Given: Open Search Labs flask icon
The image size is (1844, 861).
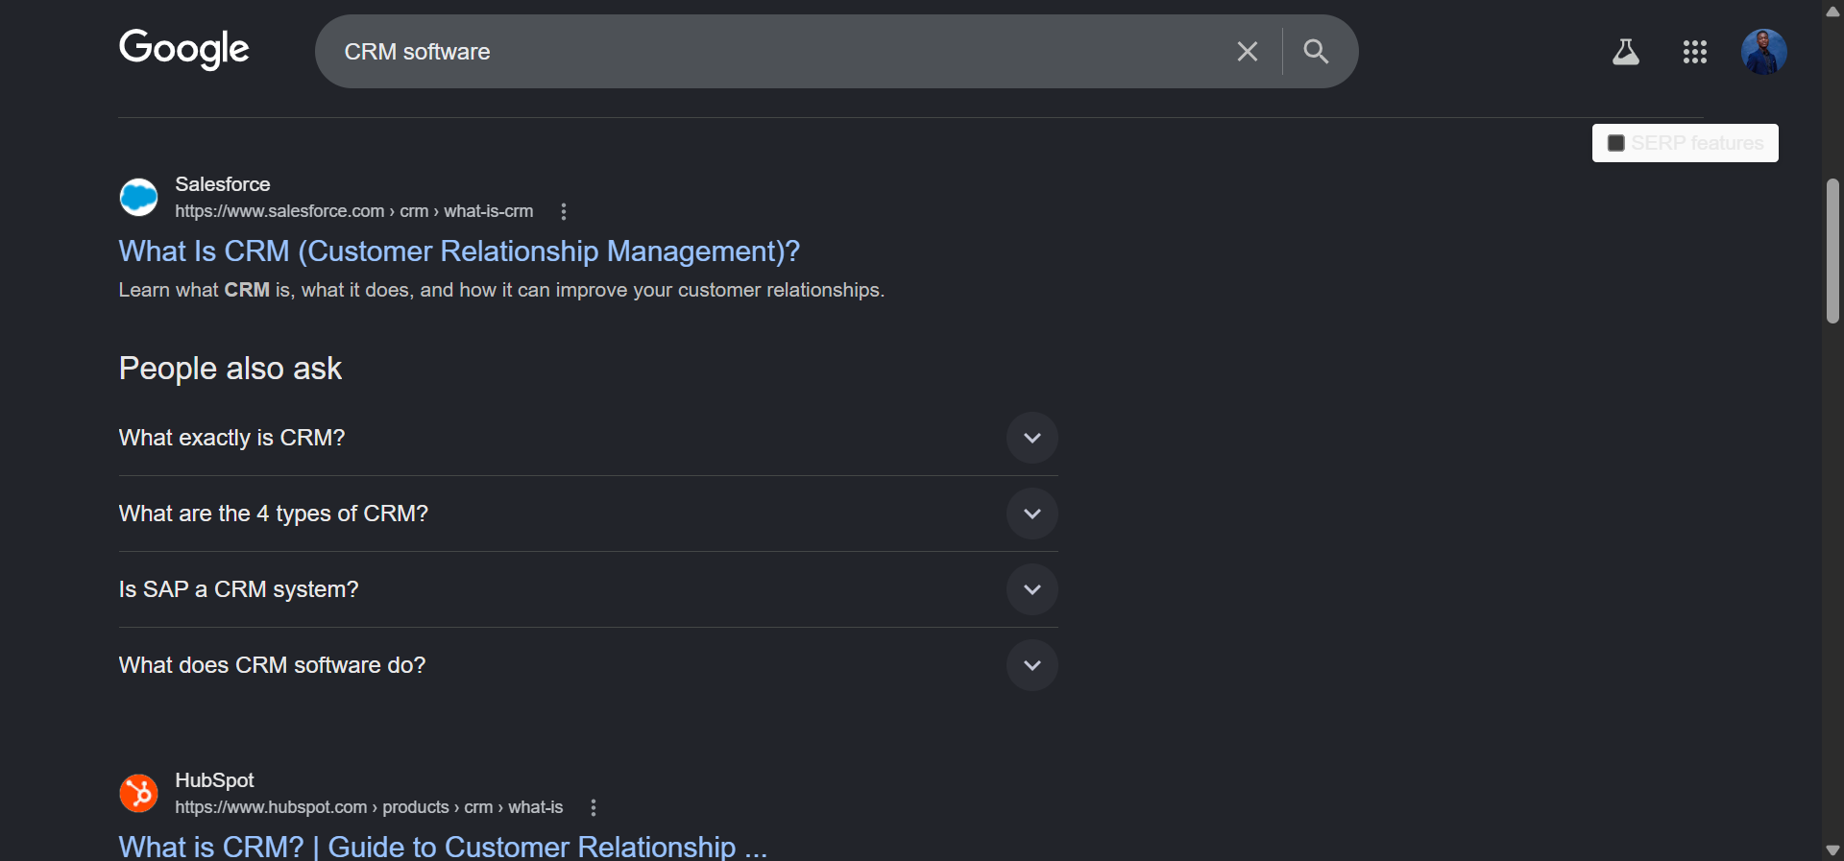Looking at the screenshot, I should (1625, 52).
